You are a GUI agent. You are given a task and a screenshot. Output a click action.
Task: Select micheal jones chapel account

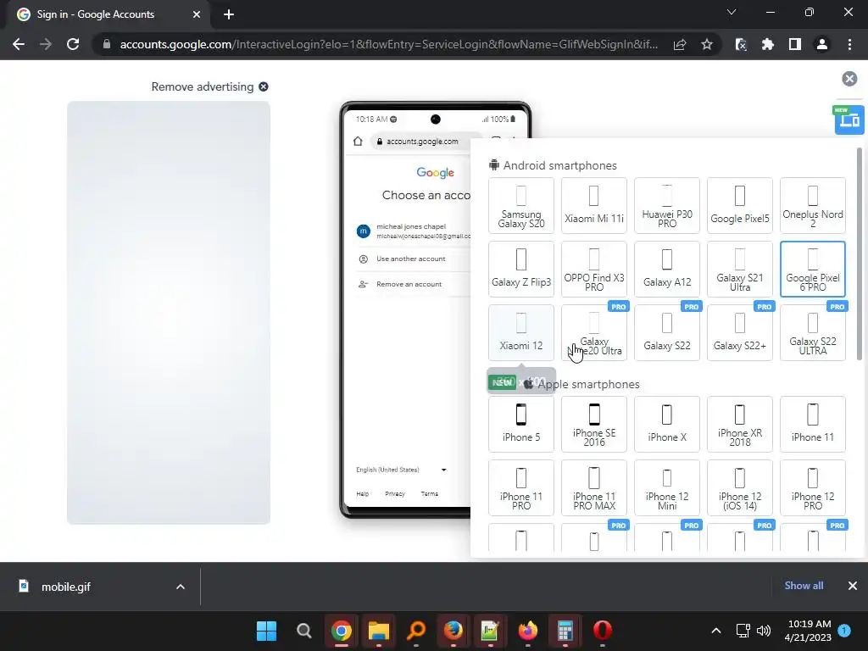tap(413, 231)
